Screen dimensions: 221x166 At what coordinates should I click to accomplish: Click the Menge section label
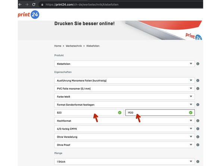pos(58,153)
